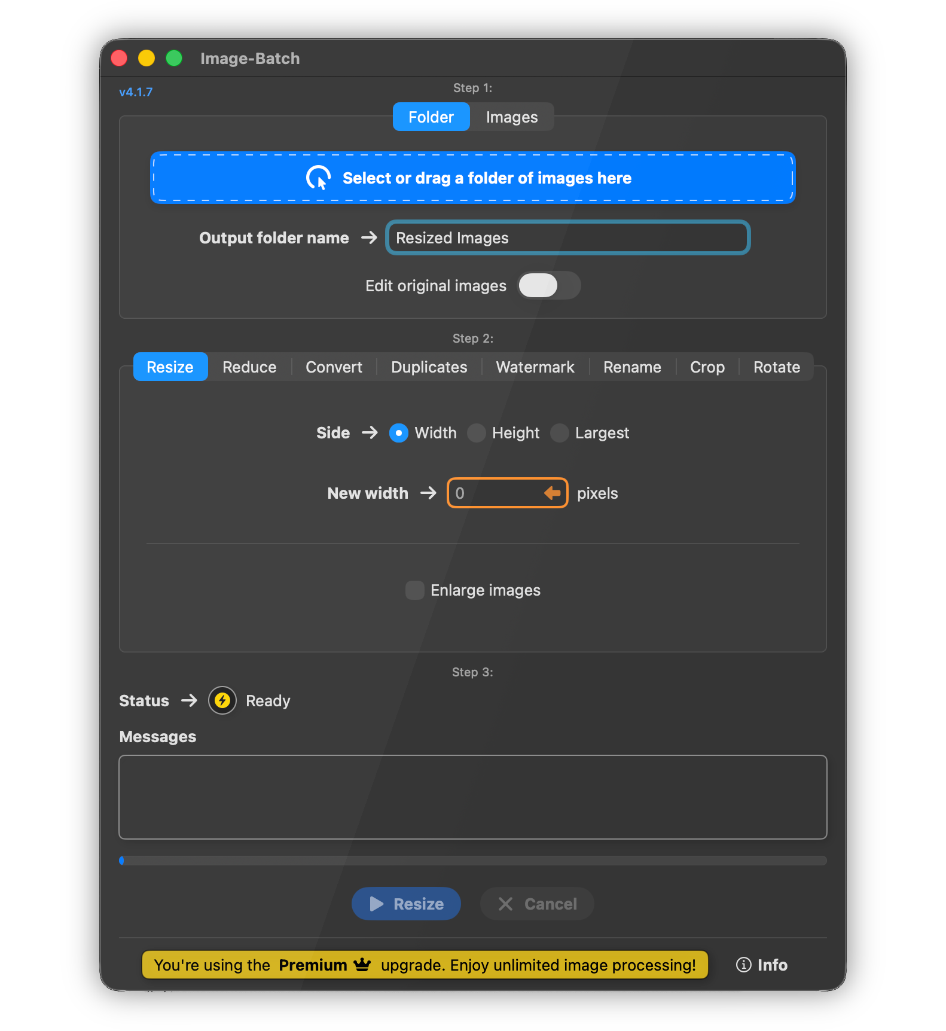Open the Crop tab
This screenshot has height=1031, width=946.
tap(707, 367)
